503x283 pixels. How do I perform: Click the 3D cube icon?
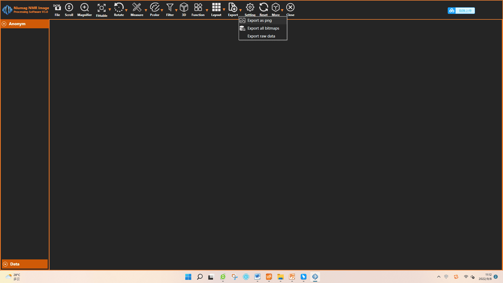coord(184,8)
